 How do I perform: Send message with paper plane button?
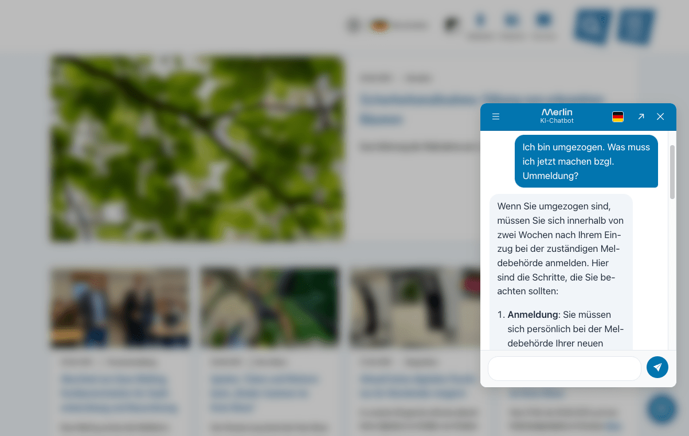(x=657, y=367)
